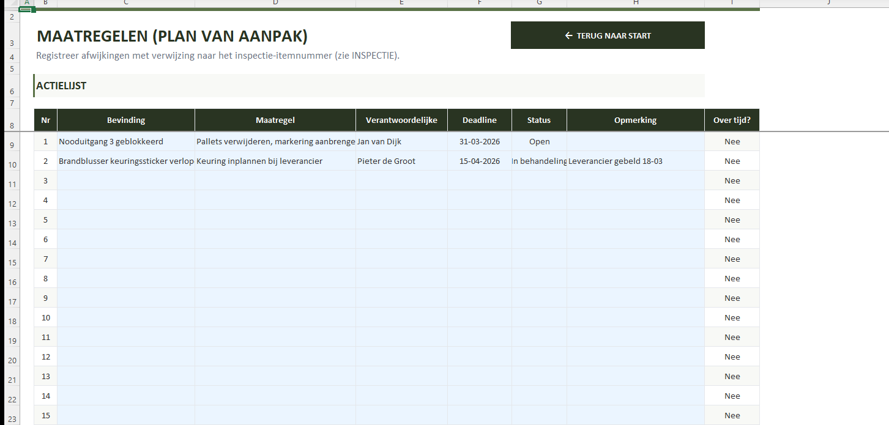Click the TERUG NAAR START button
Screen dimensions: 889x425
click(x=607, y=35)
